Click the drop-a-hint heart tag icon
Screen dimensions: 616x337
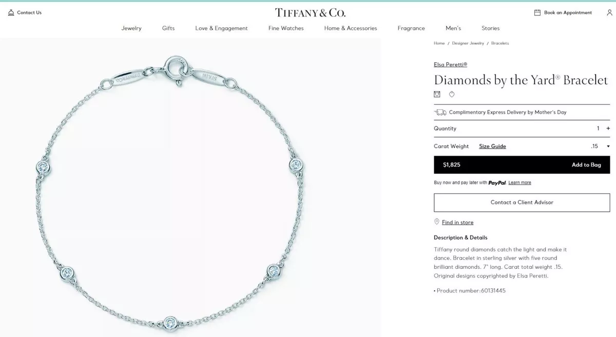click(x=452, y=94)
